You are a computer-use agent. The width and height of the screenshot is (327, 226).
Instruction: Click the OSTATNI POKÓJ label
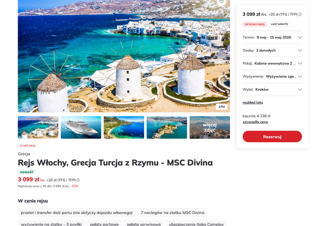254,24
